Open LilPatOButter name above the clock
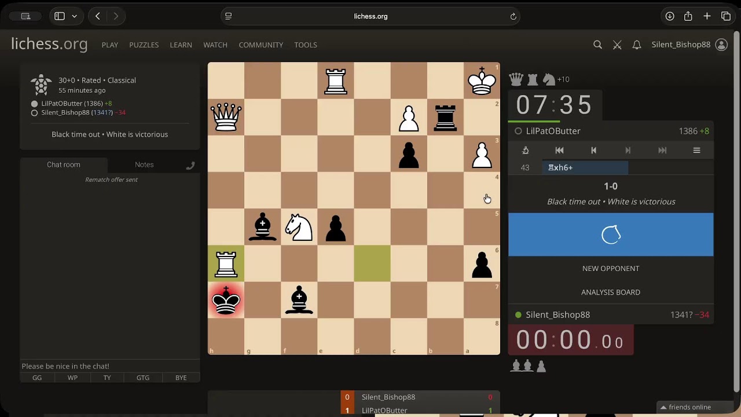The image size is (741, 417). [x=553, y=131]
